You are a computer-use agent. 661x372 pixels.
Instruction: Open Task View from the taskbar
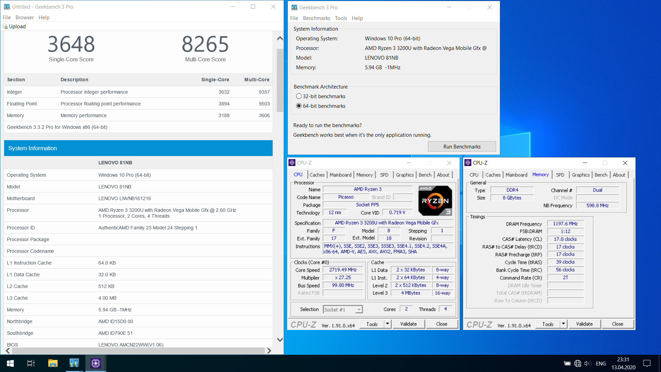click(x=31, y=363)
